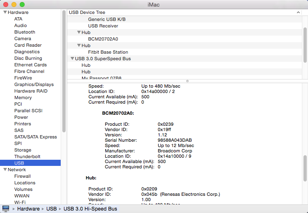Screen dimensions: 308x213
Task: Click the Hardware section label
Action: click(18, 12)
